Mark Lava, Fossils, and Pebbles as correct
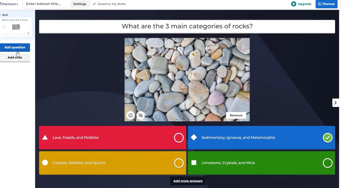 click(179, 138)
